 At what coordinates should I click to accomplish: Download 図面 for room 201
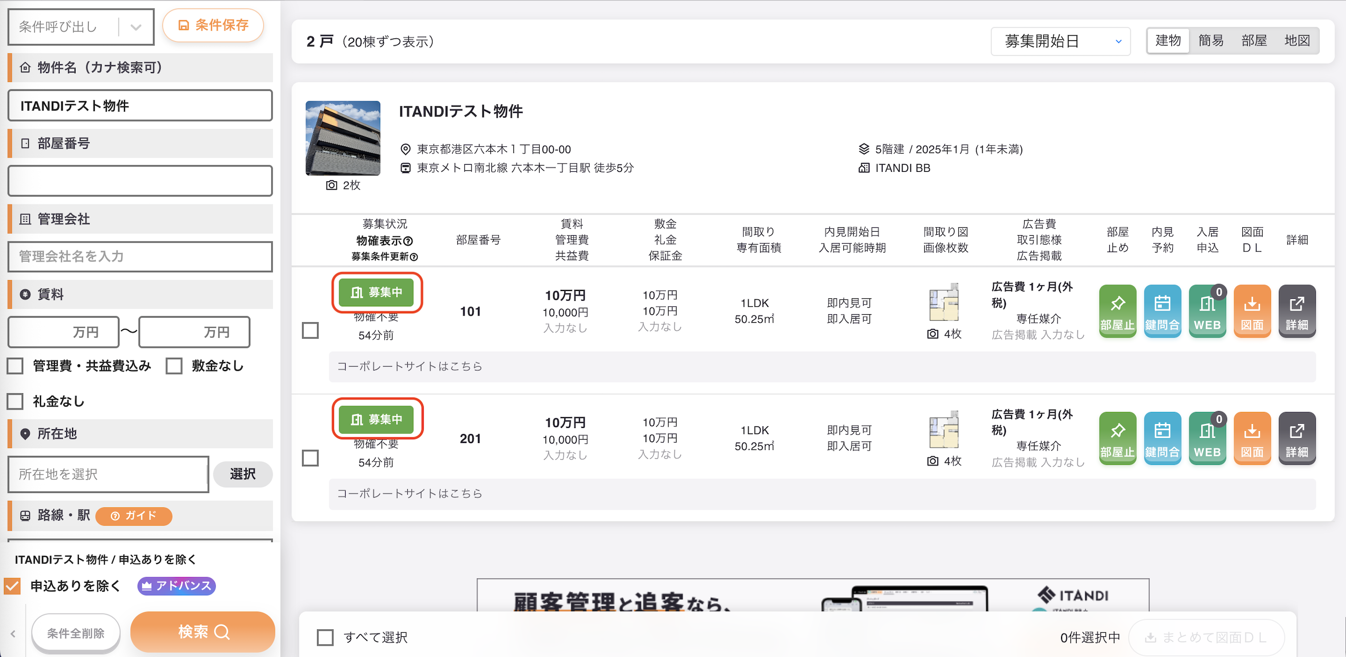click(x=1252, y=438)
